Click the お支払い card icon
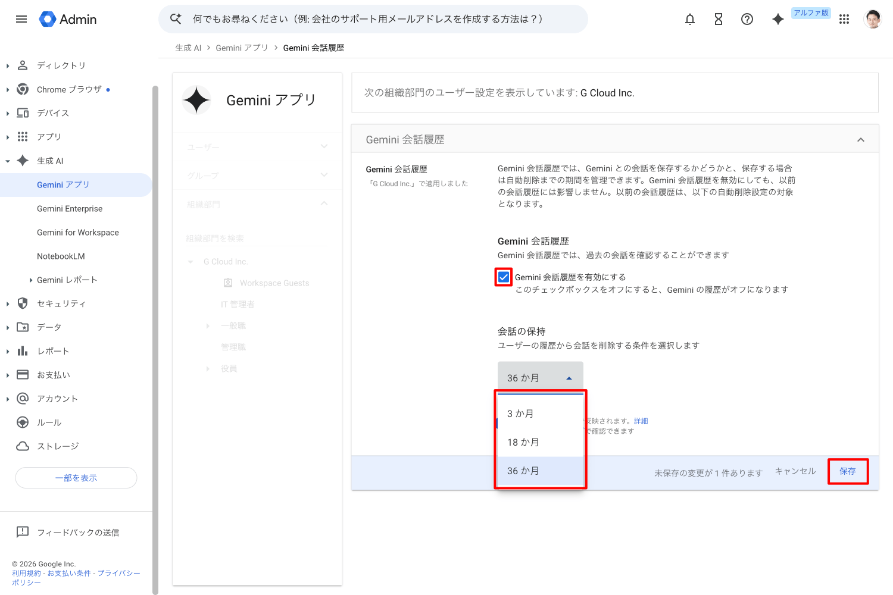 23,375
